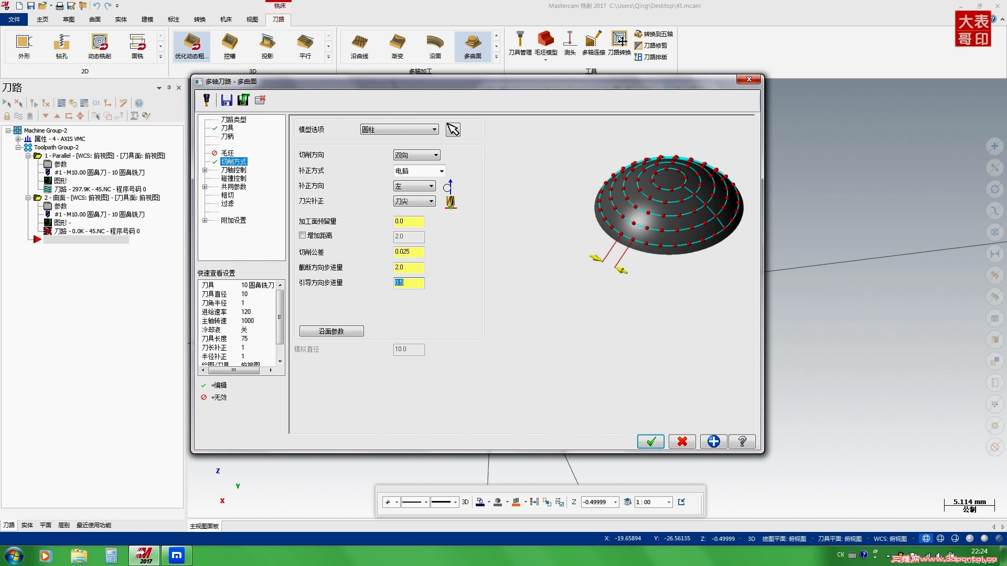The height and width of the screenshot is (566, 1007).
Task: Select the 投影 multiaxis toolpath icon
Action: coord(266,45)
